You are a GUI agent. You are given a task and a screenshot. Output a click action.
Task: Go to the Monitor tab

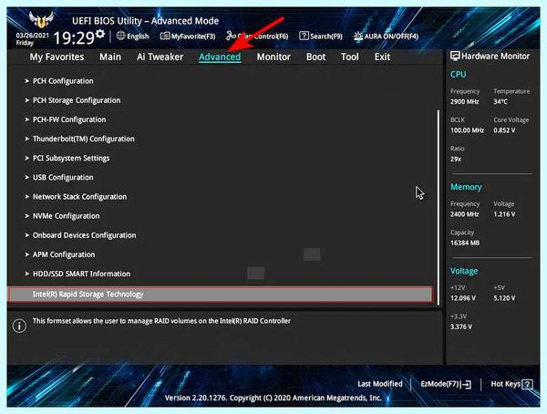(x=273, y=57)
